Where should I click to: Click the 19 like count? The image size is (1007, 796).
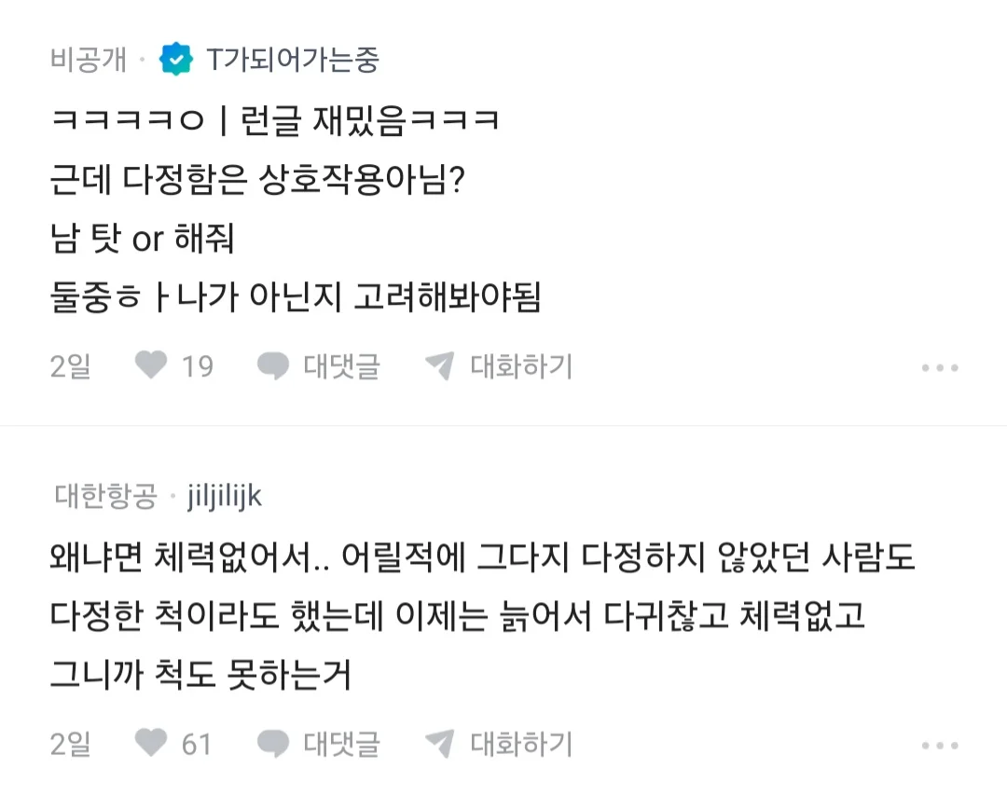coord(198,366)
